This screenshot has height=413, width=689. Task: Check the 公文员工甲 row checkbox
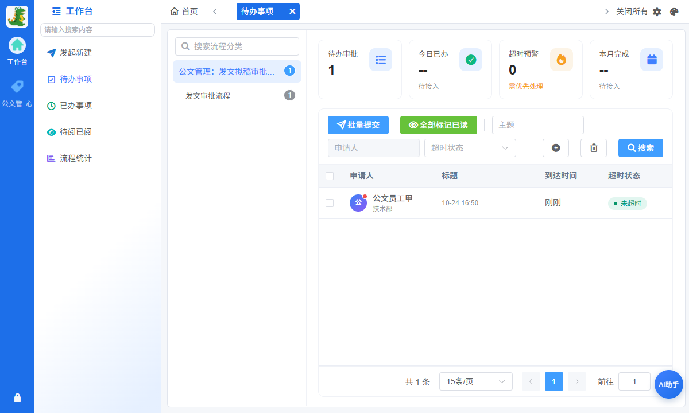pyautogui.click(x=330, y=203)
